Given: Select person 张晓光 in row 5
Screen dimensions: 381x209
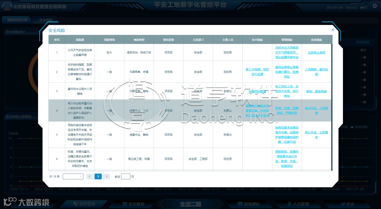Looking at the screenshot, I should click(228, 135).
